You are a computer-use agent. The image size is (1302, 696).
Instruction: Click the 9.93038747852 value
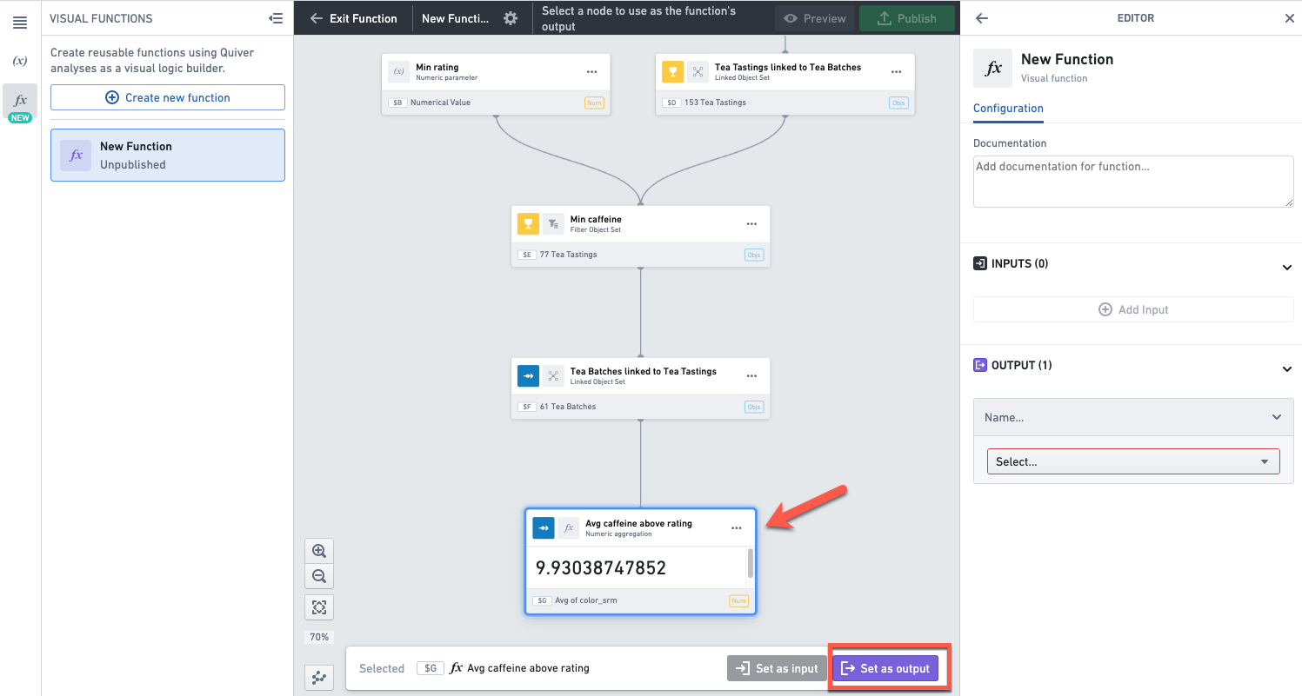(x=601, y=568)
